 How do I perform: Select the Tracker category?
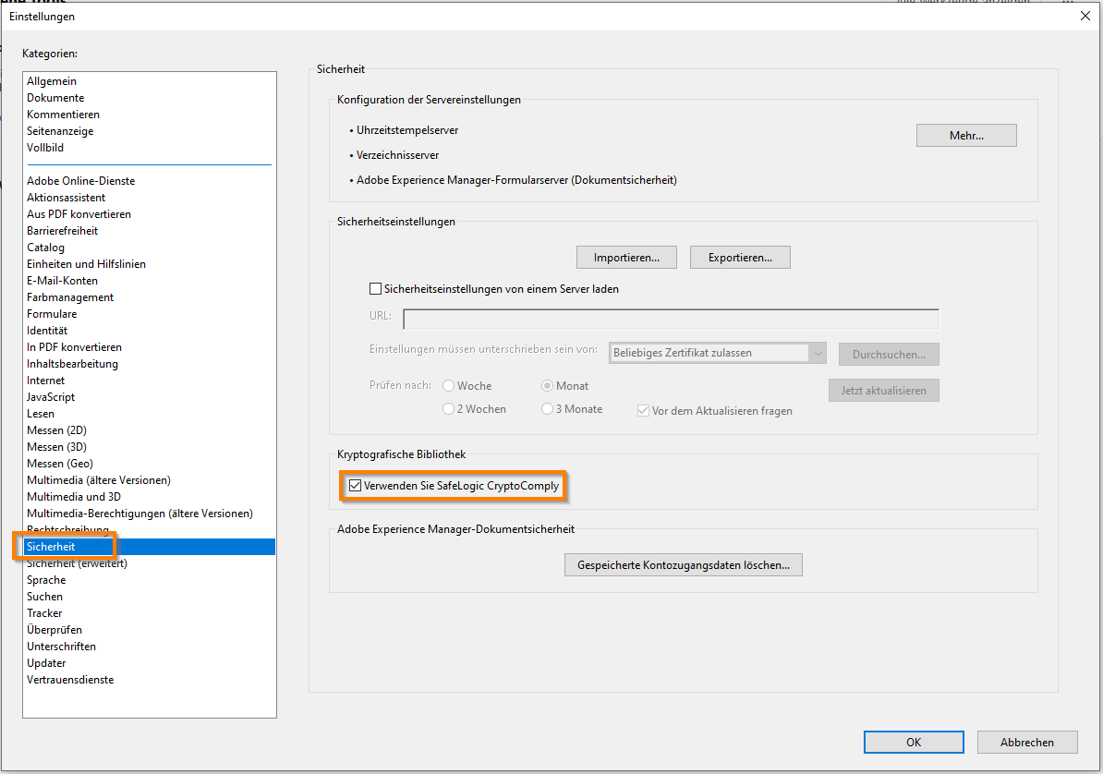[44, 613]
